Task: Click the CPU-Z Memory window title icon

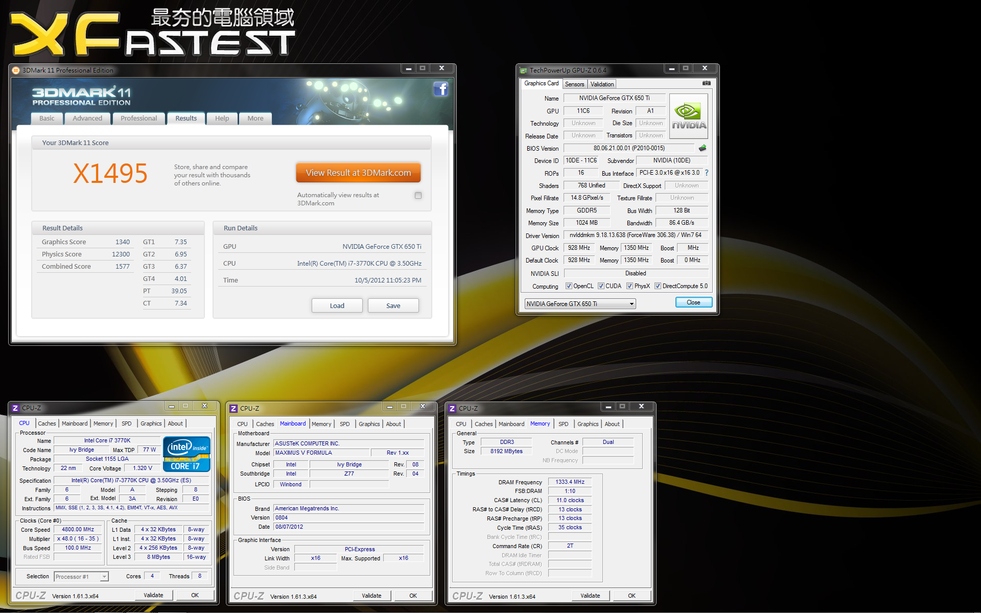Action: pos(452,409)
